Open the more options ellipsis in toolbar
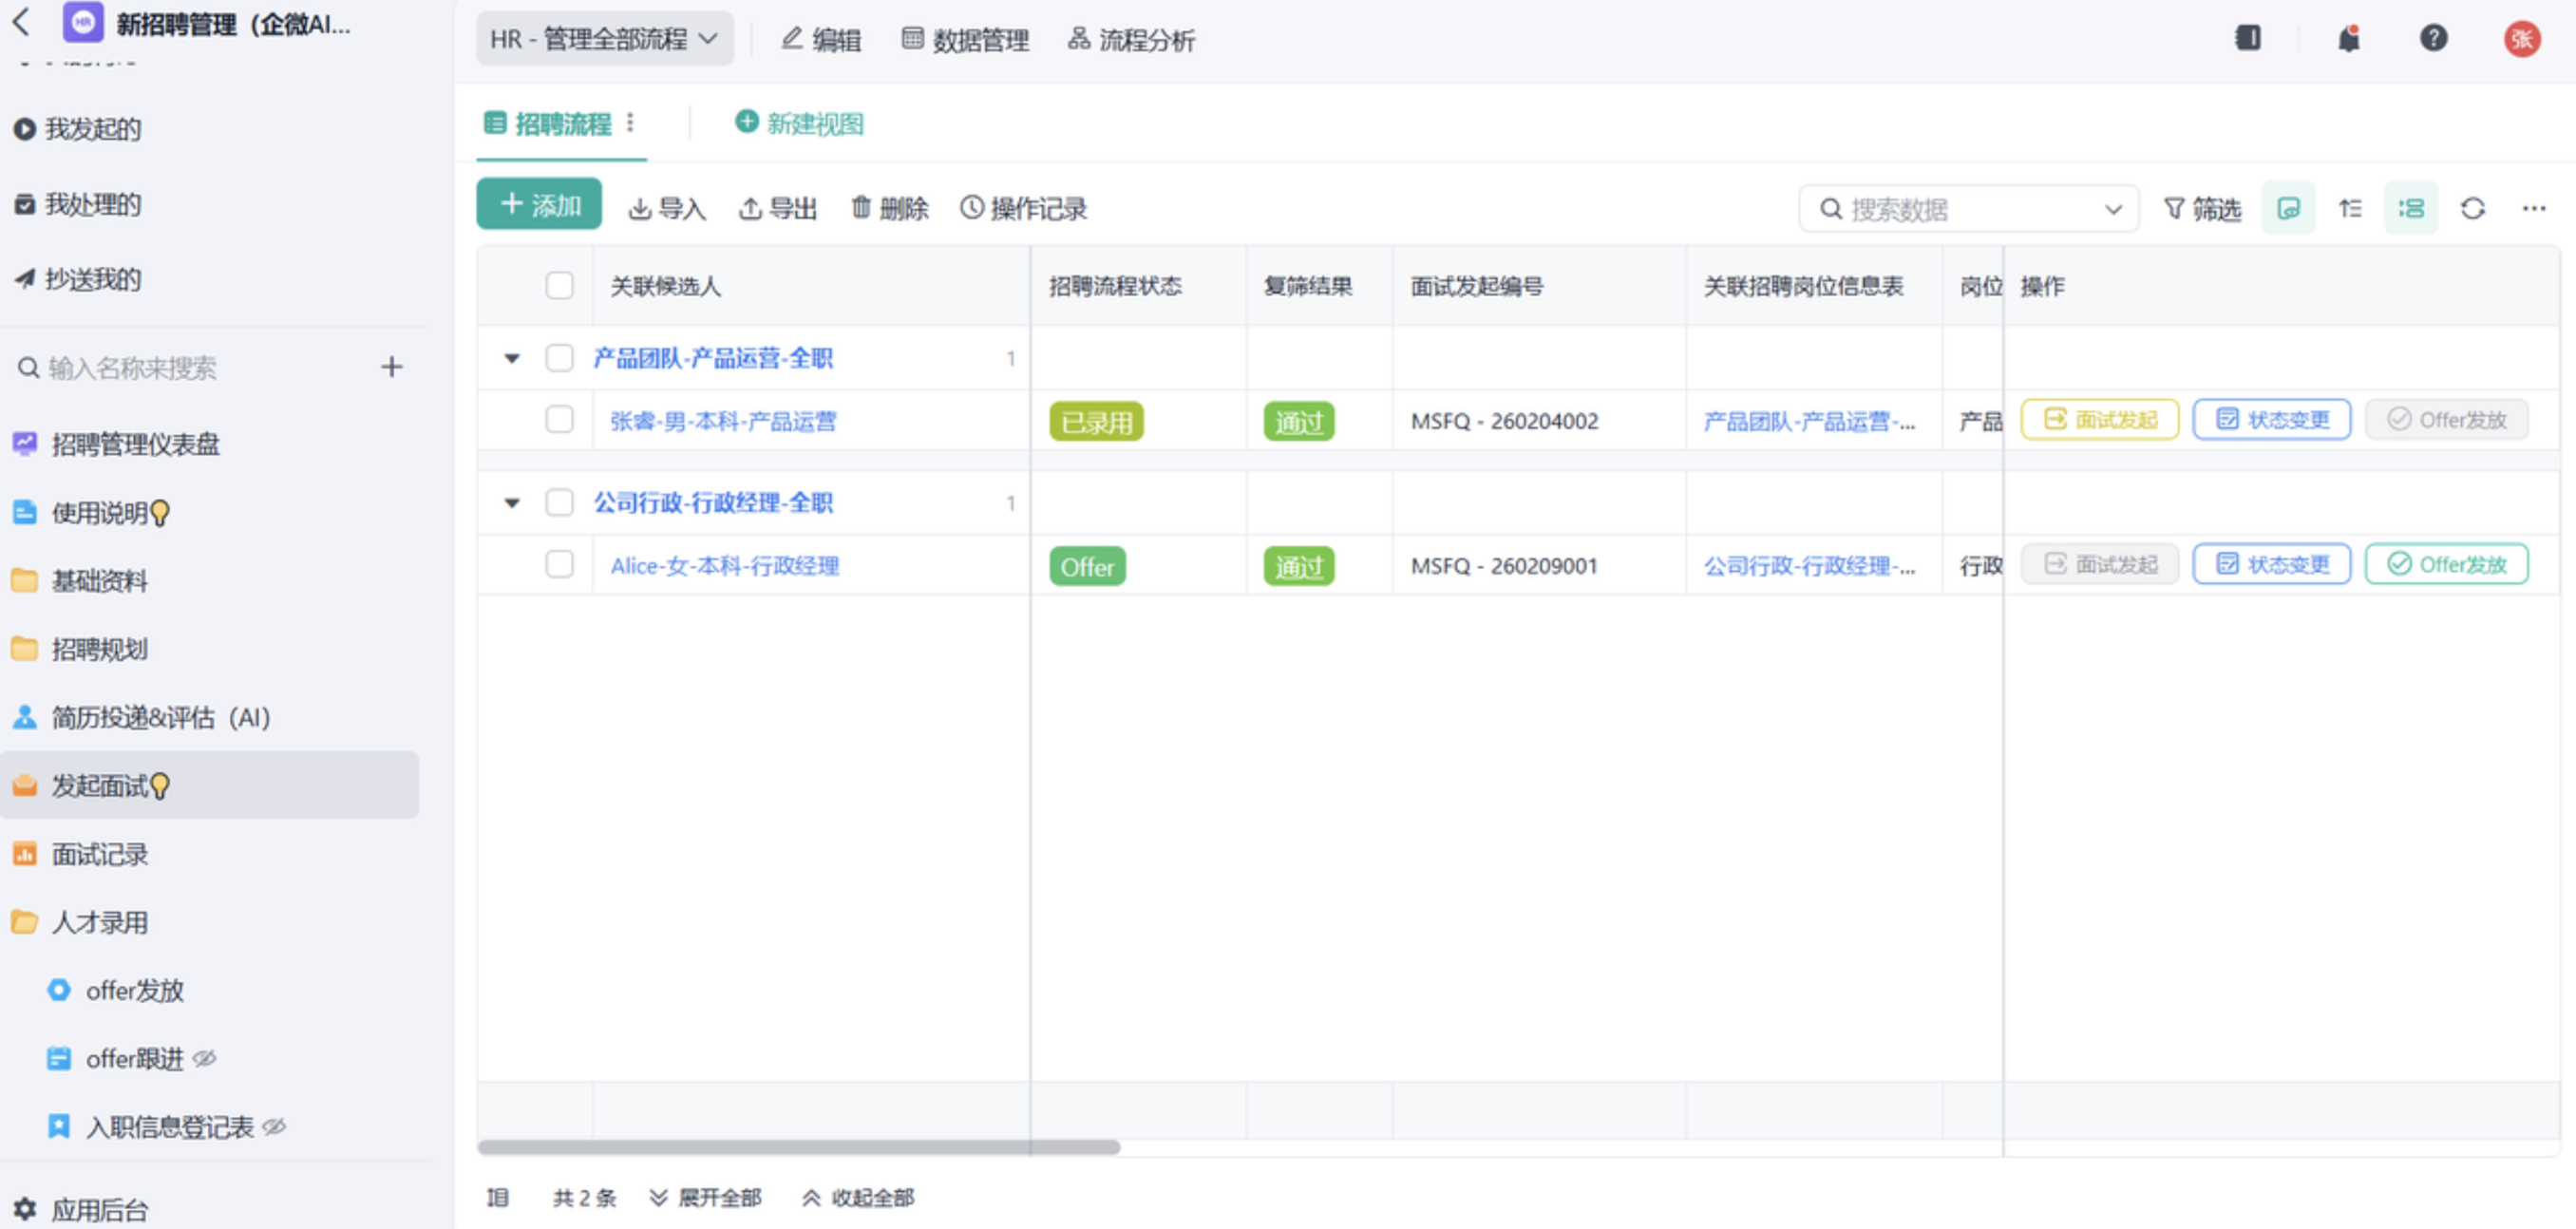 tap(2533, 209)
